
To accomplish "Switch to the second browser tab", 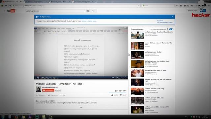I will click(x=36, y=2).
